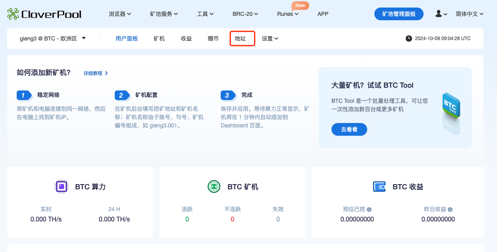497x252 pixels.
Task: Open the user account icon menu
Action: pos(441,14)
